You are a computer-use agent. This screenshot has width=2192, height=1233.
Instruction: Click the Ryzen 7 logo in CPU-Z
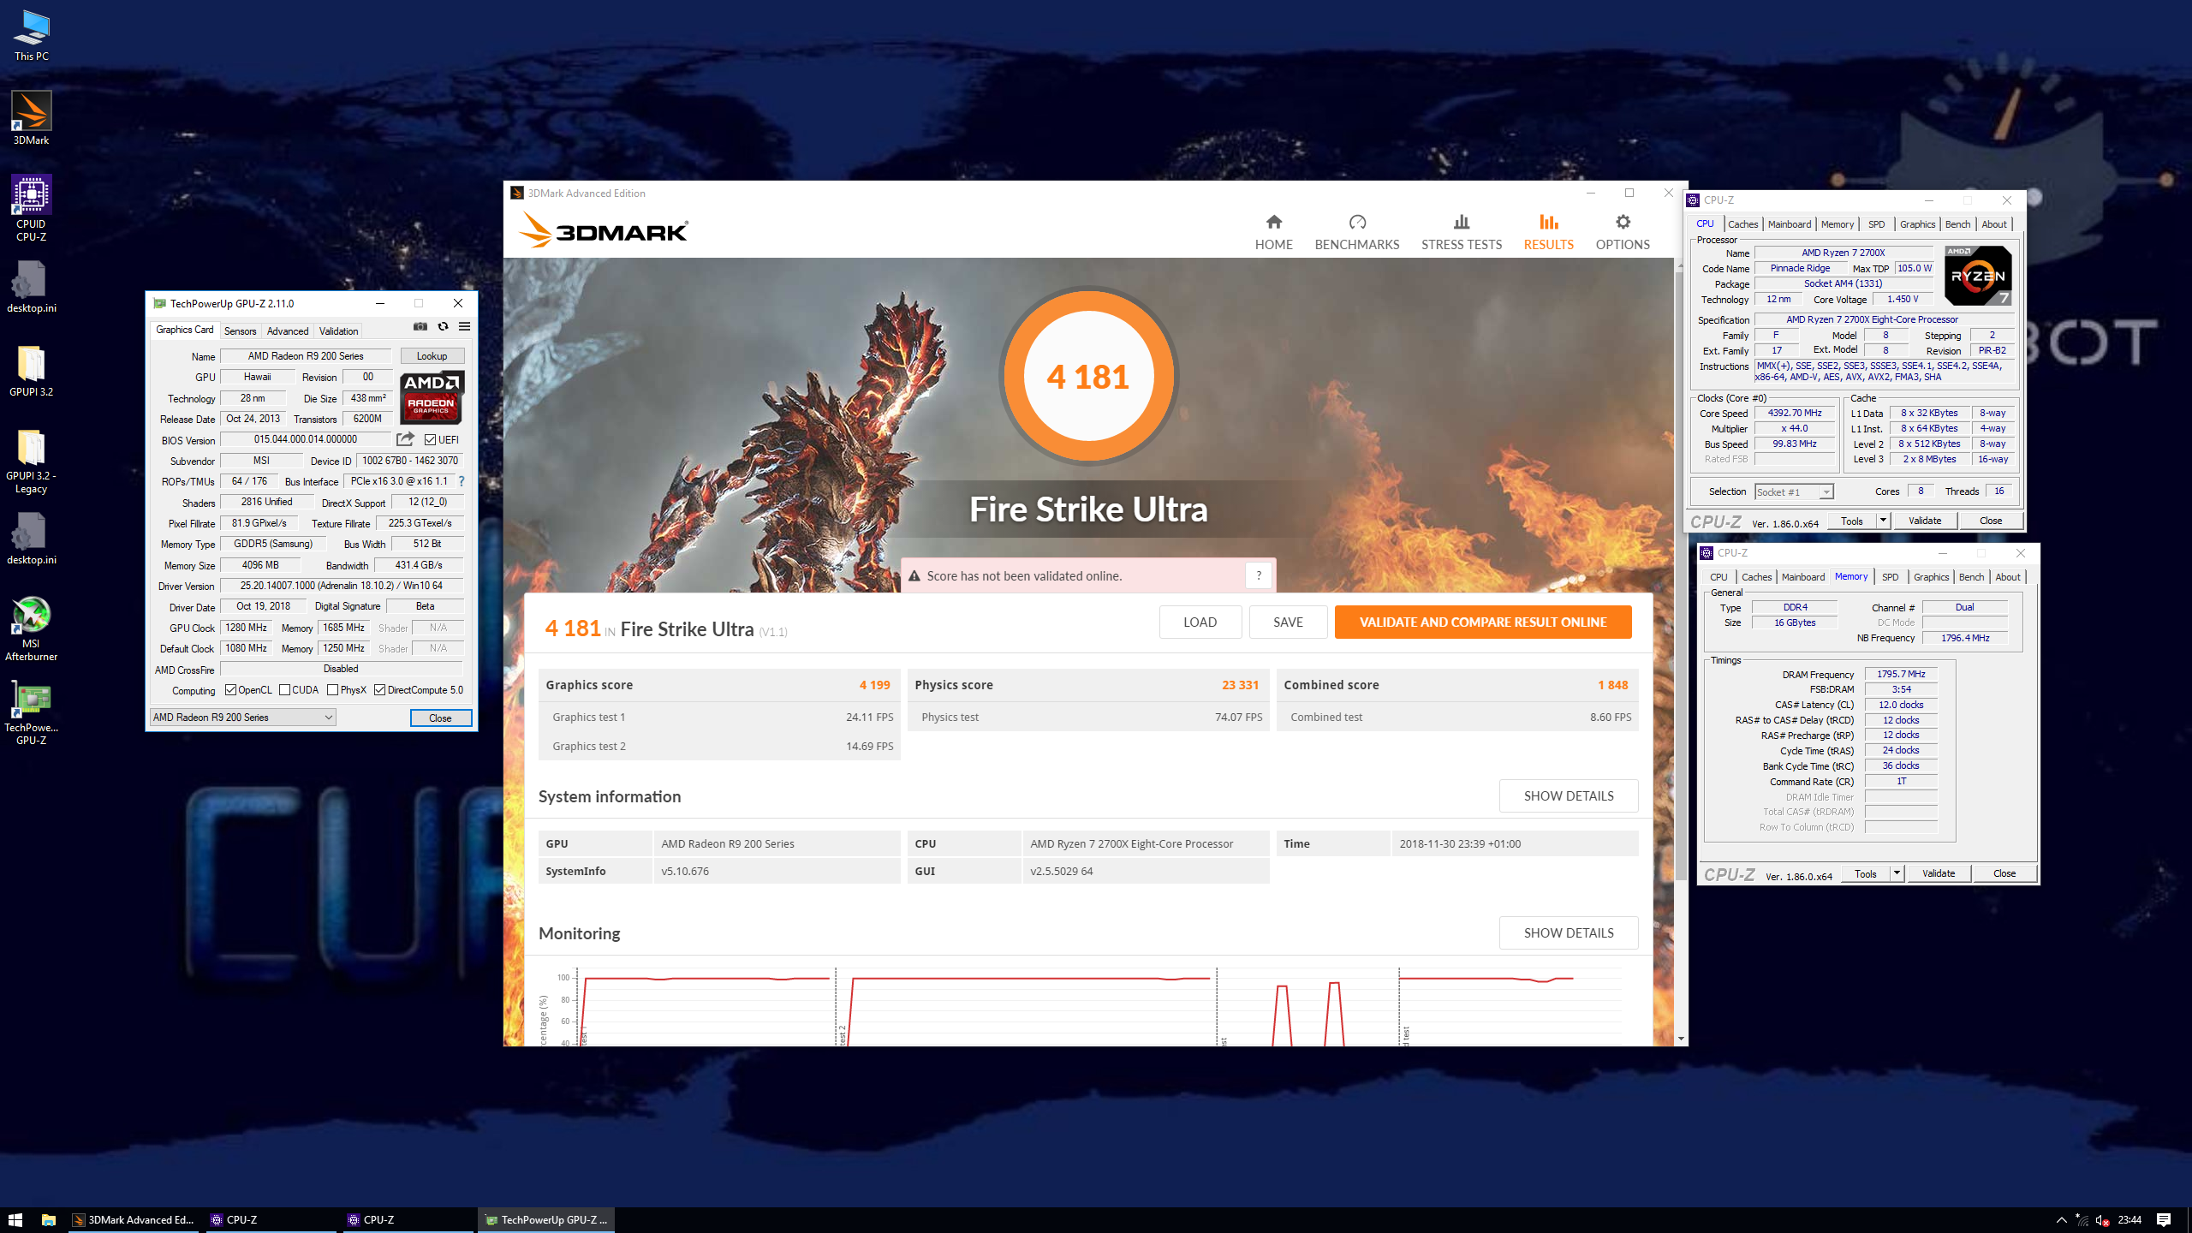tap(1977, 275)
